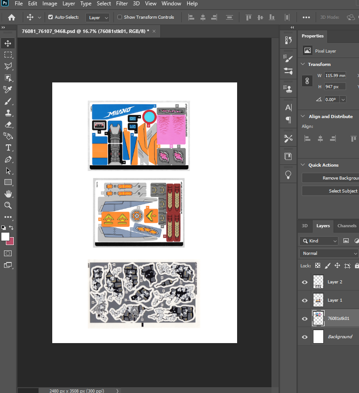Expand the collapsed toolbar double arrows
Screen dimensions: 359x393
coord(3,27)
